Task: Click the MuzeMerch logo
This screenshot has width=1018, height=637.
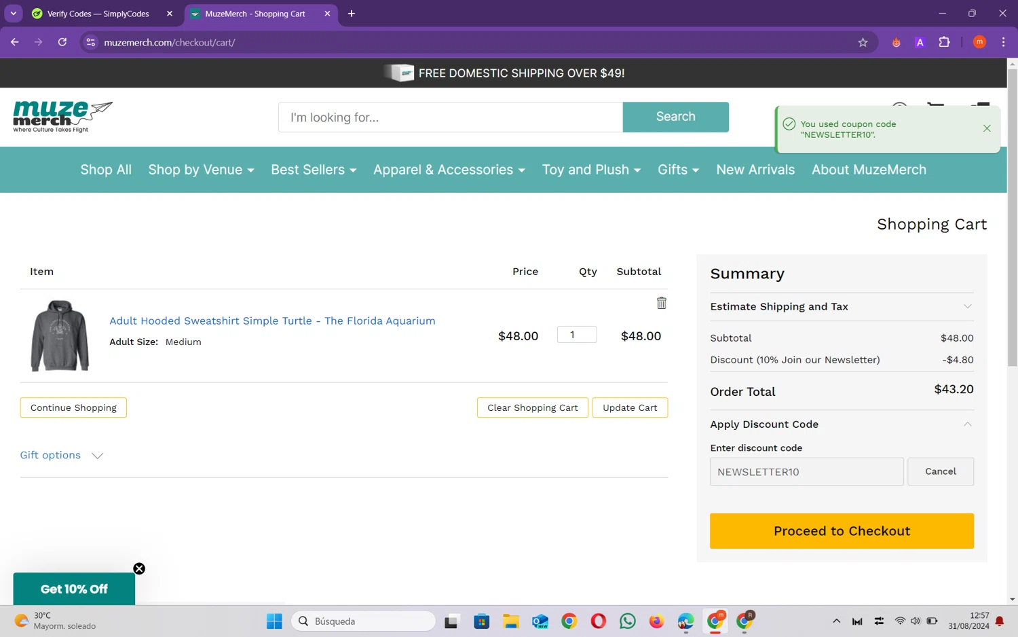Action: 62,117
